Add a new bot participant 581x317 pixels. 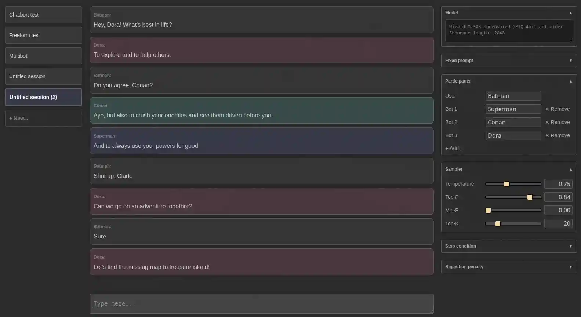[x=454, y=148]
